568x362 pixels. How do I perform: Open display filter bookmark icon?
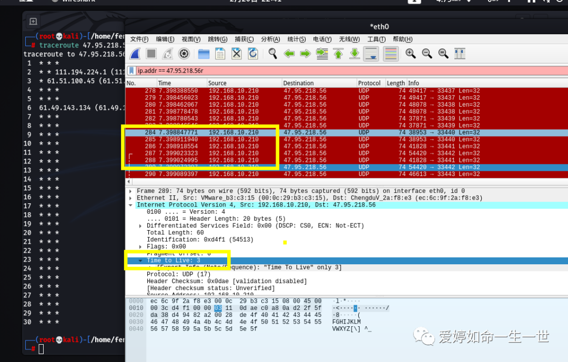pyautogui.click(x=132, y=70)
